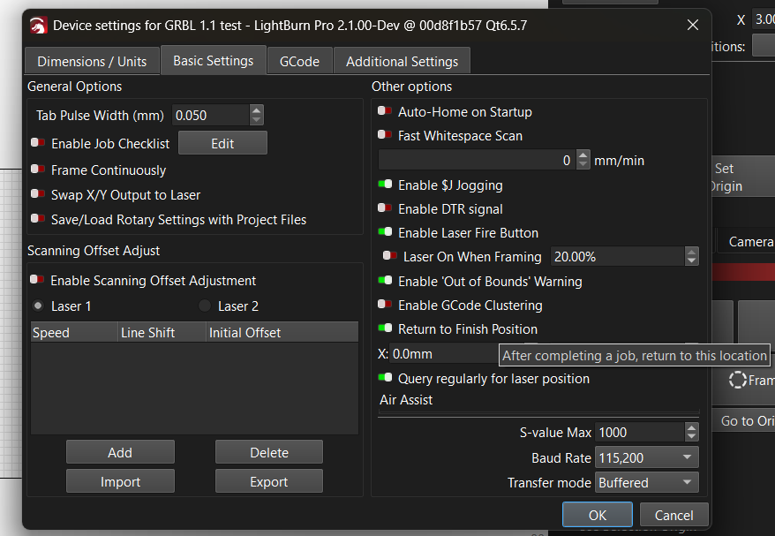Click the Export button
The image size is (775, 536).
(x=269, y=481)
